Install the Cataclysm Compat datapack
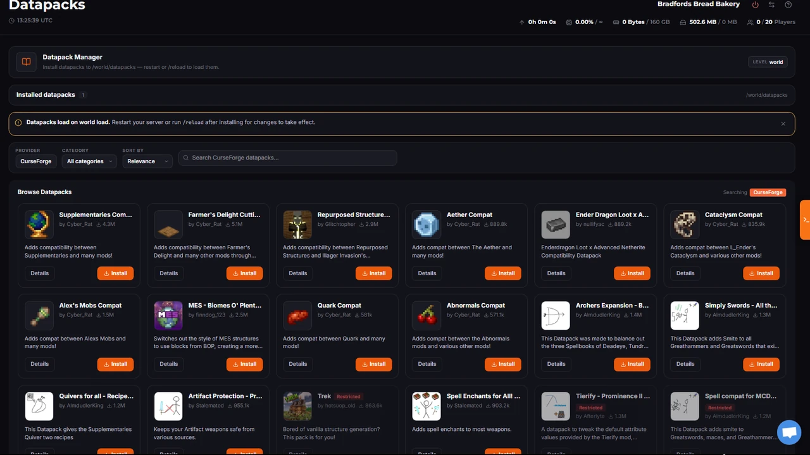Screen dimensions: 810x455 point(761,273)
